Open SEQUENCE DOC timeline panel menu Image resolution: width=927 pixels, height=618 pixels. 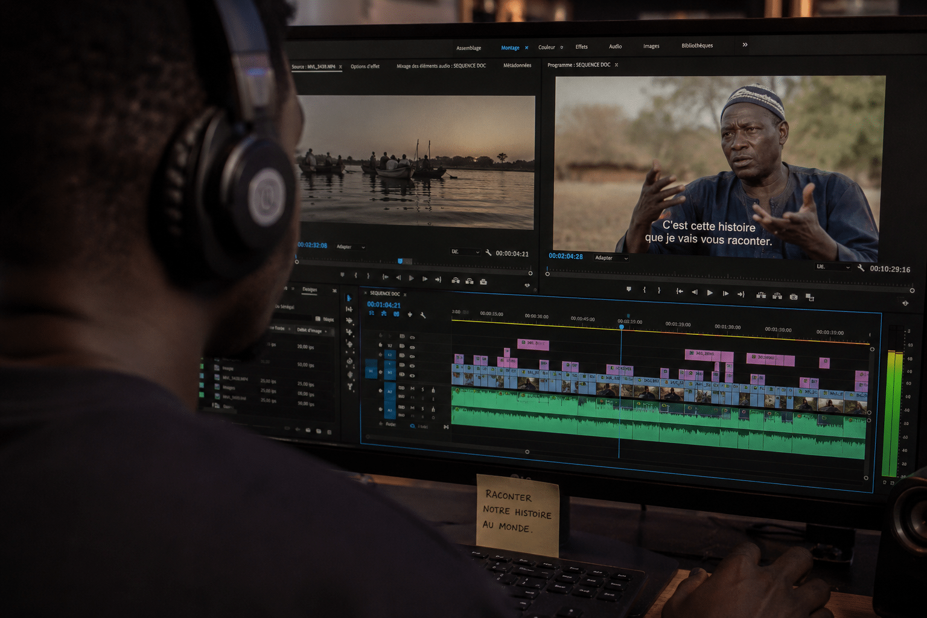click(405, 295)
